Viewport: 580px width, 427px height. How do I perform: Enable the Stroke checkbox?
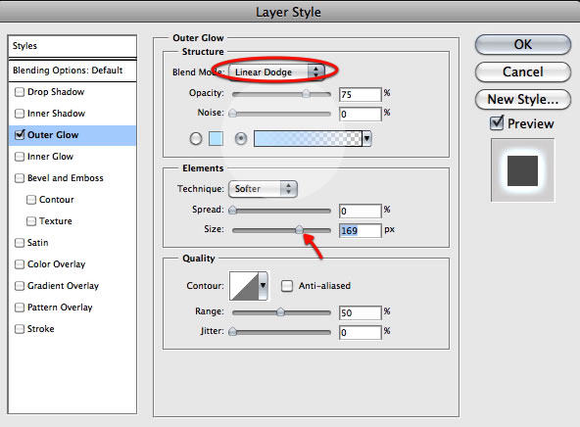tap(20, 329)
